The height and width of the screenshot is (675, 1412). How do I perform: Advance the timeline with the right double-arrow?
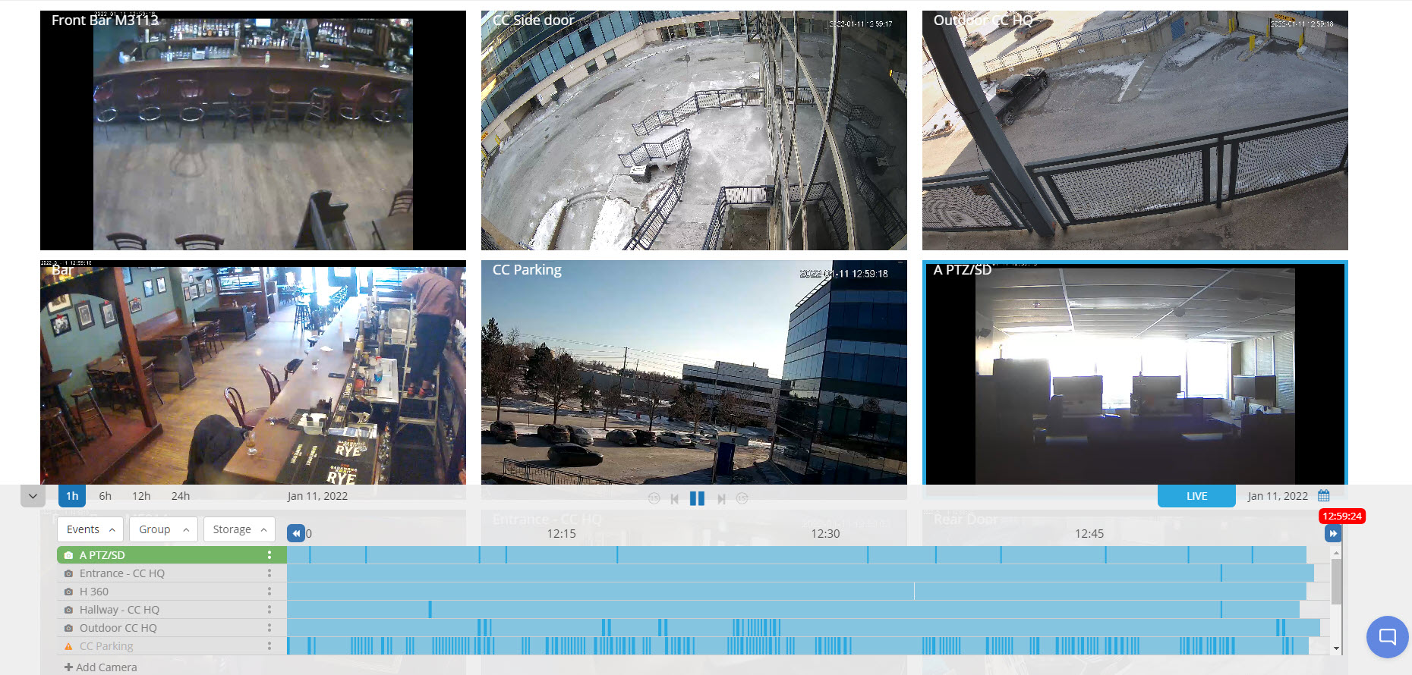[1332, 533]
